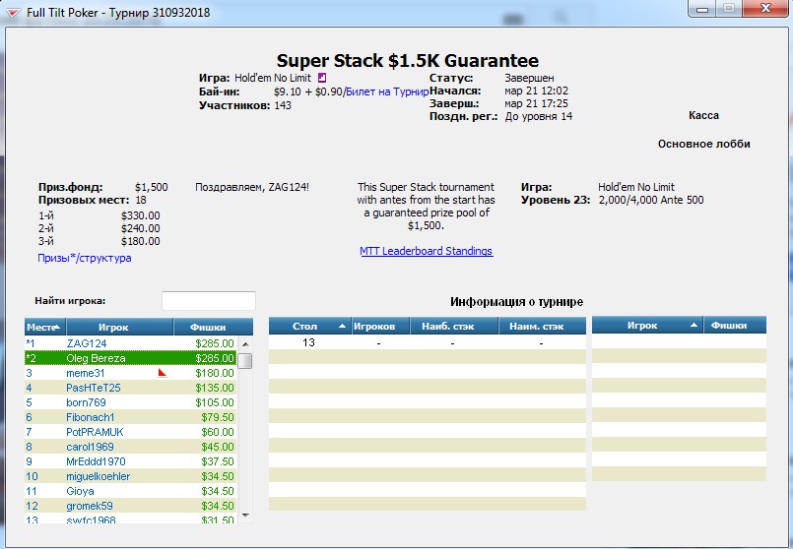Select player gromek59 row
This screenshot has width=793, height=549.
coord(130,506)
